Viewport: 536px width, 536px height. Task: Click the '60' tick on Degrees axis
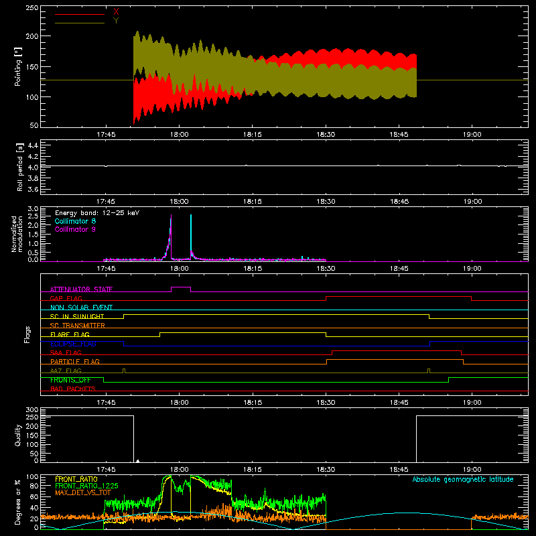pos(34,496)
